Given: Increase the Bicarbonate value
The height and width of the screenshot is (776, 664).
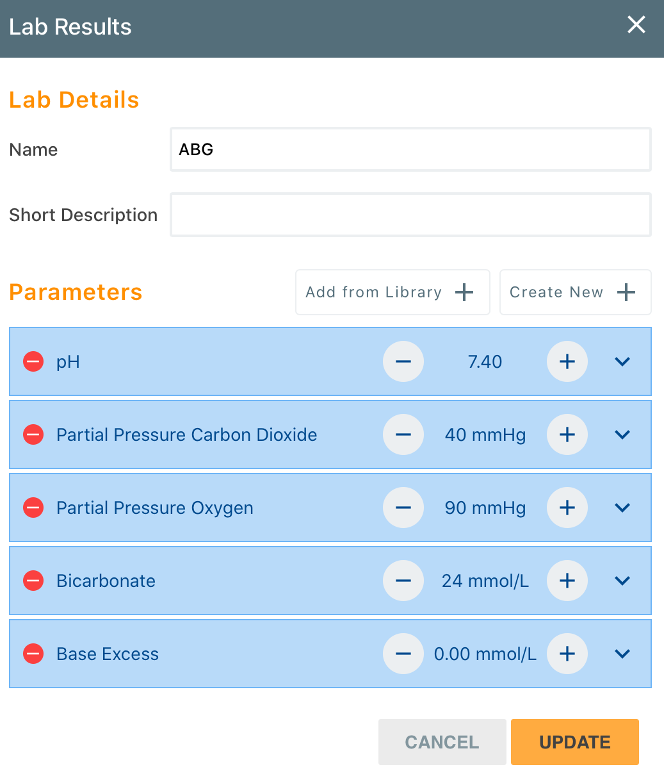Looking at the screenshot, I should (567, 581).
